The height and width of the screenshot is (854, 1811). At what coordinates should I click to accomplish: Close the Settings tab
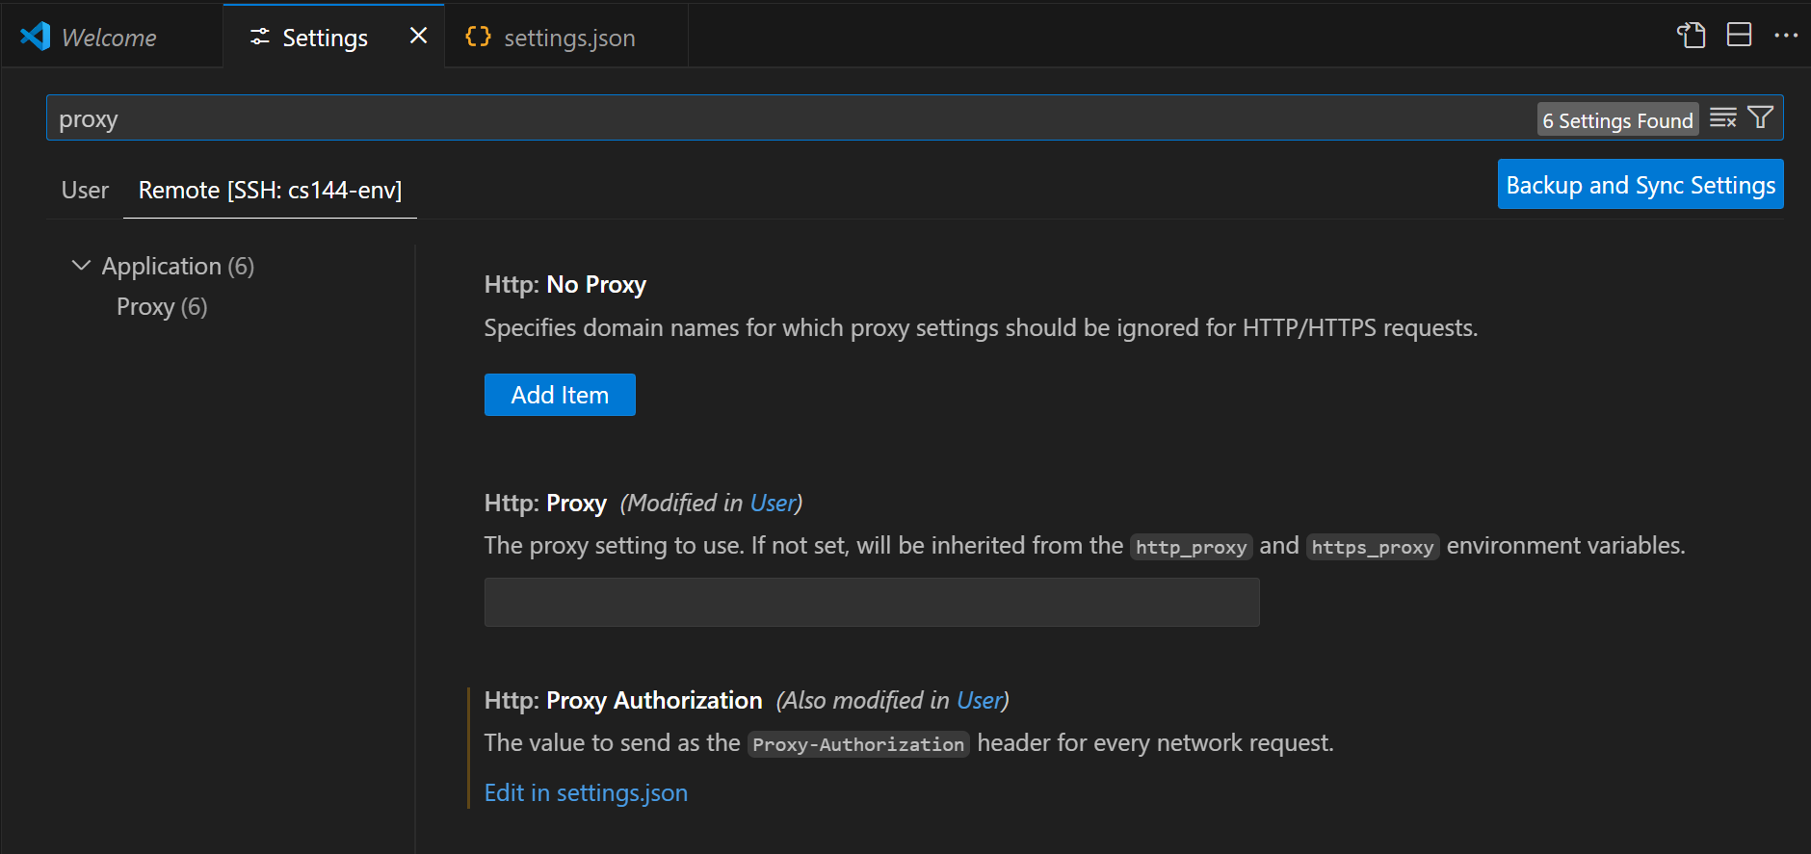(418, 37)
